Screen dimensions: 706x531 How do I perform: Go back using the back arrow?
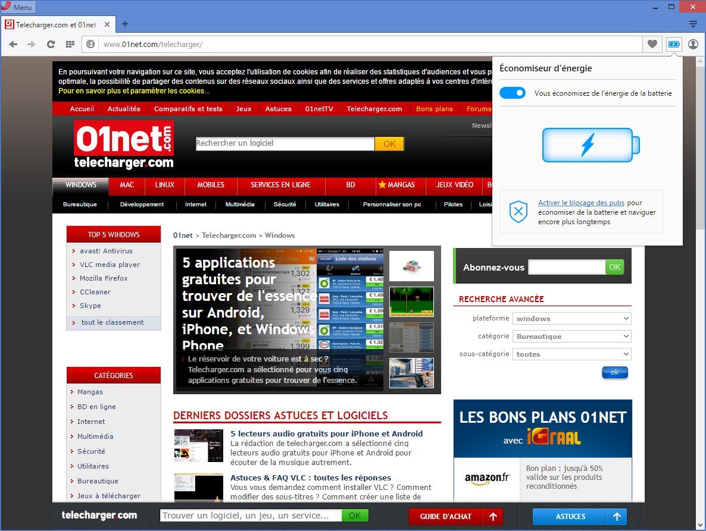point(13,44)
